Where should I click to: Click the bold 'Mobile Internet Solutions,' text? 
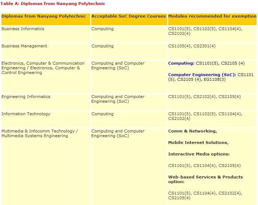[x=198, y=143]
